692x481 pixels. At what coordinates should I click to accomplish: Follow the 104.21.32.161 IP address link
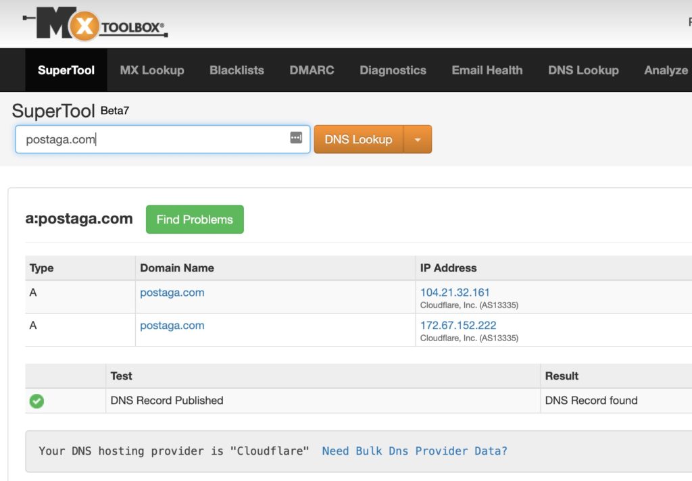click(455, 293)
